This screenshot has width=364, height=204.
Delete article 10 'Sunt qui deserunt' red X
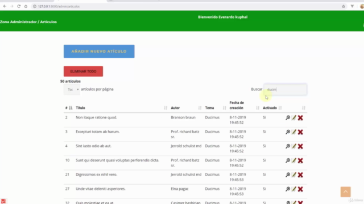click(x=300, y=160)
